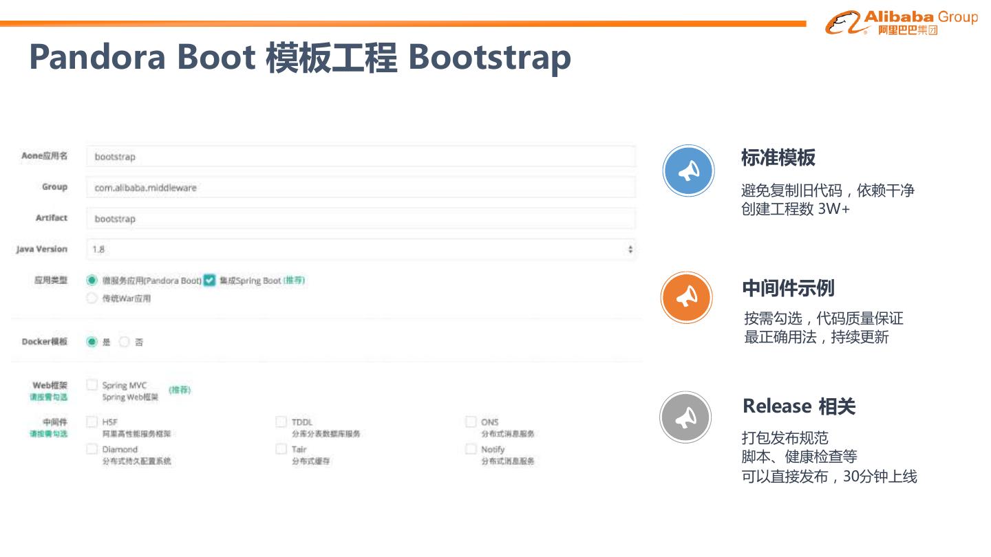Screen dimensions: 991x557
Task: Enable the Notify middleware checkbox
Action: click(x=471, y=449)
